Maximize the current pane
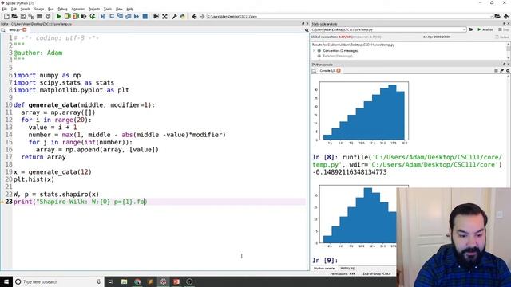511x287 pixels. [156, 16]
